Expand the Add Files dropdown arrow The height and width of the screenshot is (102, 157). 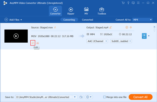(21, 20)
